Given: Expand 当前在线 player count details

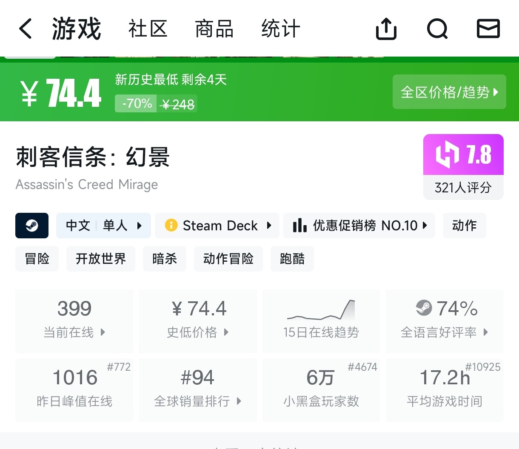Looking at the screenshot, I should click(74, 321).
